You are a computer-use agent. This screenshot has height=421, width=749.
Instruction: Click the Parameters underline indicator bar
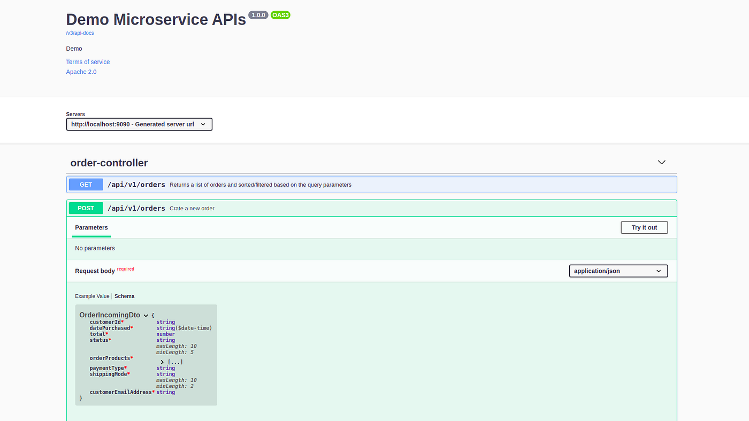[x=91, y=236]
